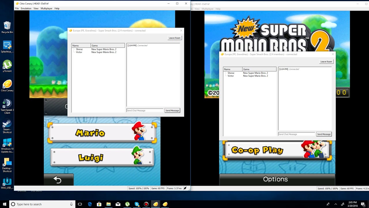Focus the left Send Chat Message field
369x208 pixels.
145,110
